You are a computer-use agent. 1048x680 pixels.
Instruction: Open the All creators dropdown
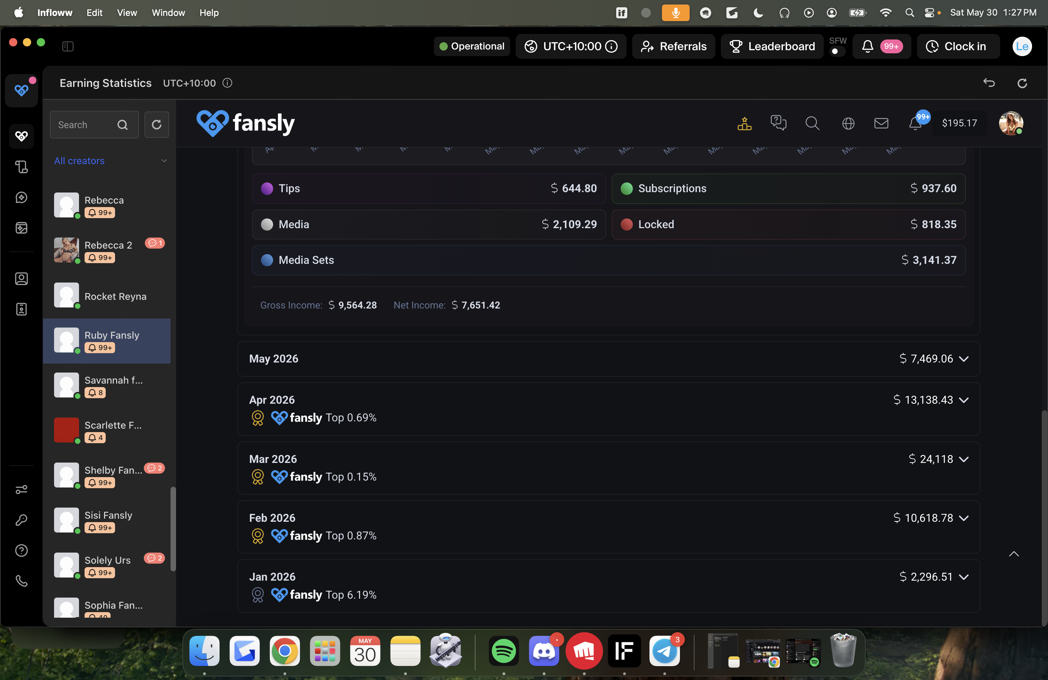pos(110,161)
